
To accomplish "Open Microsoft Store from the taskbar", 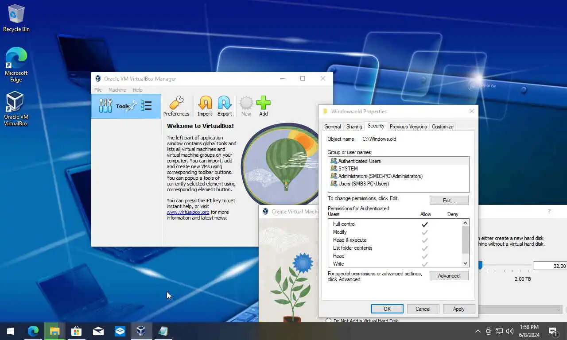I will click(76, 331).
